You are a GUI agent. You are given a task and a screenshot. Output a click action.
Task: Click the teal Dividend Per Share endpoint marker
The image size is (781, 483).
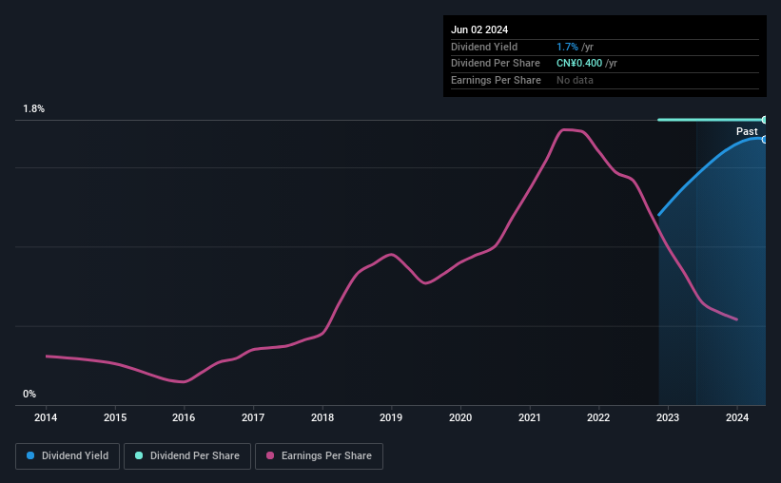point(764,120)
